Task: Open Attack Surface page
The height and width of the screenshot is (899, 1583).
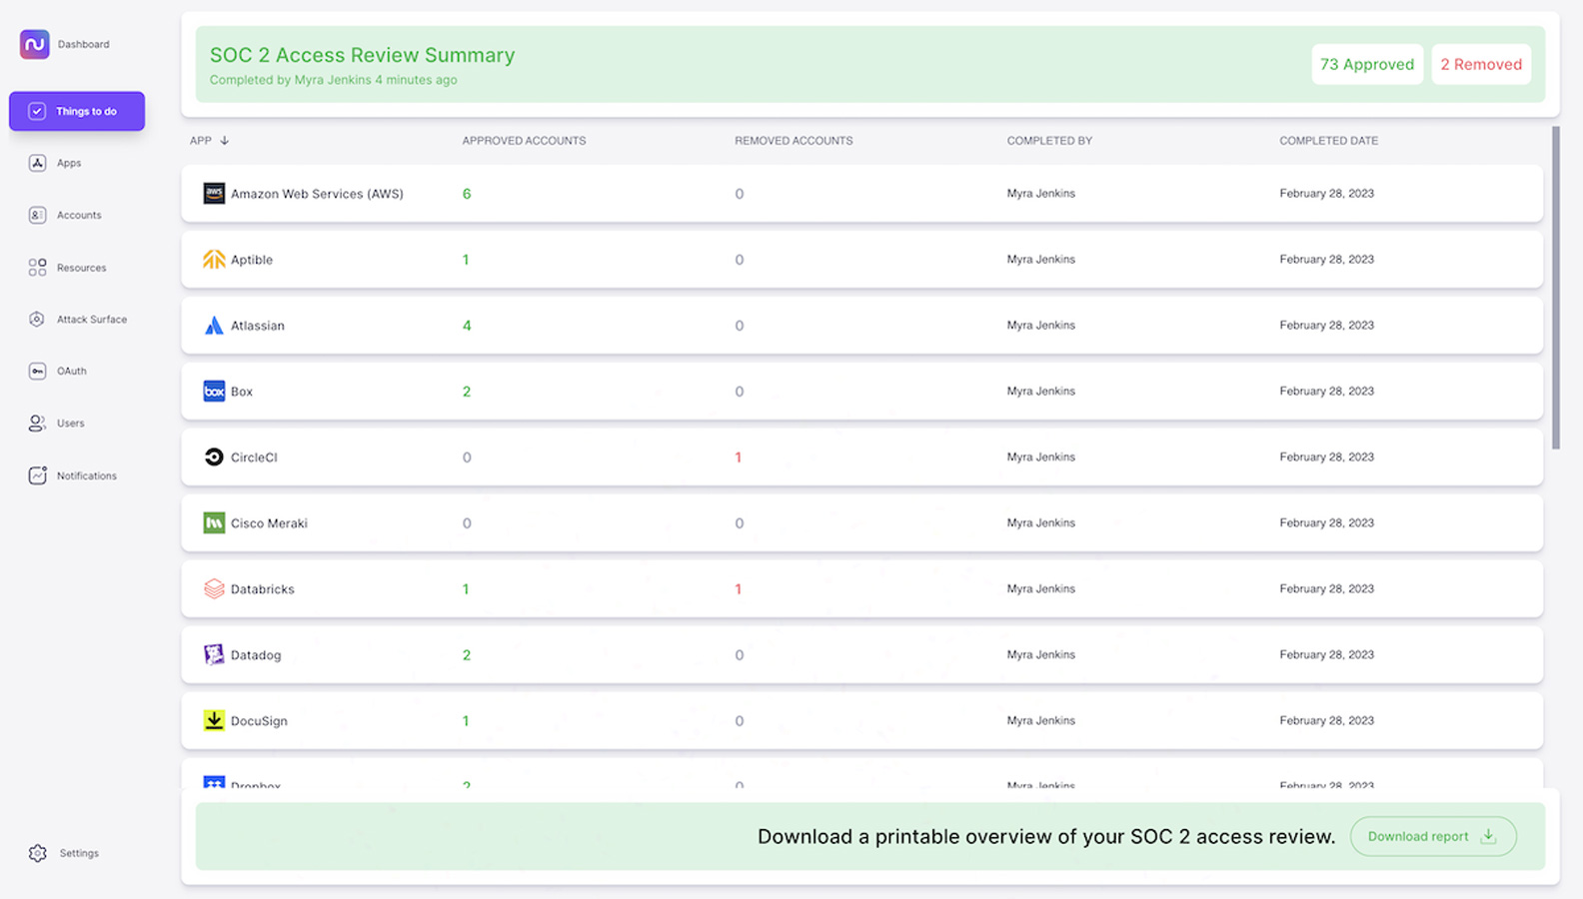Action: (92, 320)
